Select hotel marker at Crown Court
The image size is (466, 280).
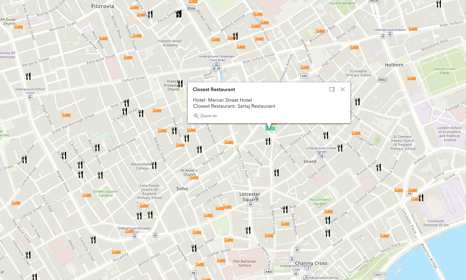[356, 133]
